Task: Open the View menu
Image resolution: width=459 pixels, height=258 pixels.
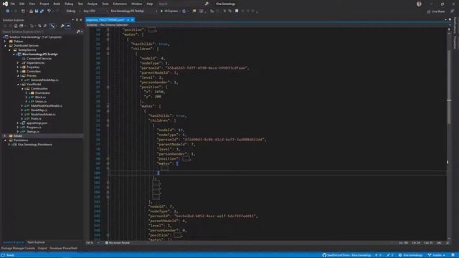Action: pos(32,4)
